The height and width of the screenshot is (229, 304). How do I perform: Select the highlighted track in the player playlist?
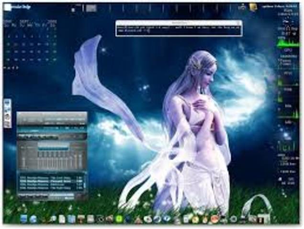pos(51,181)
